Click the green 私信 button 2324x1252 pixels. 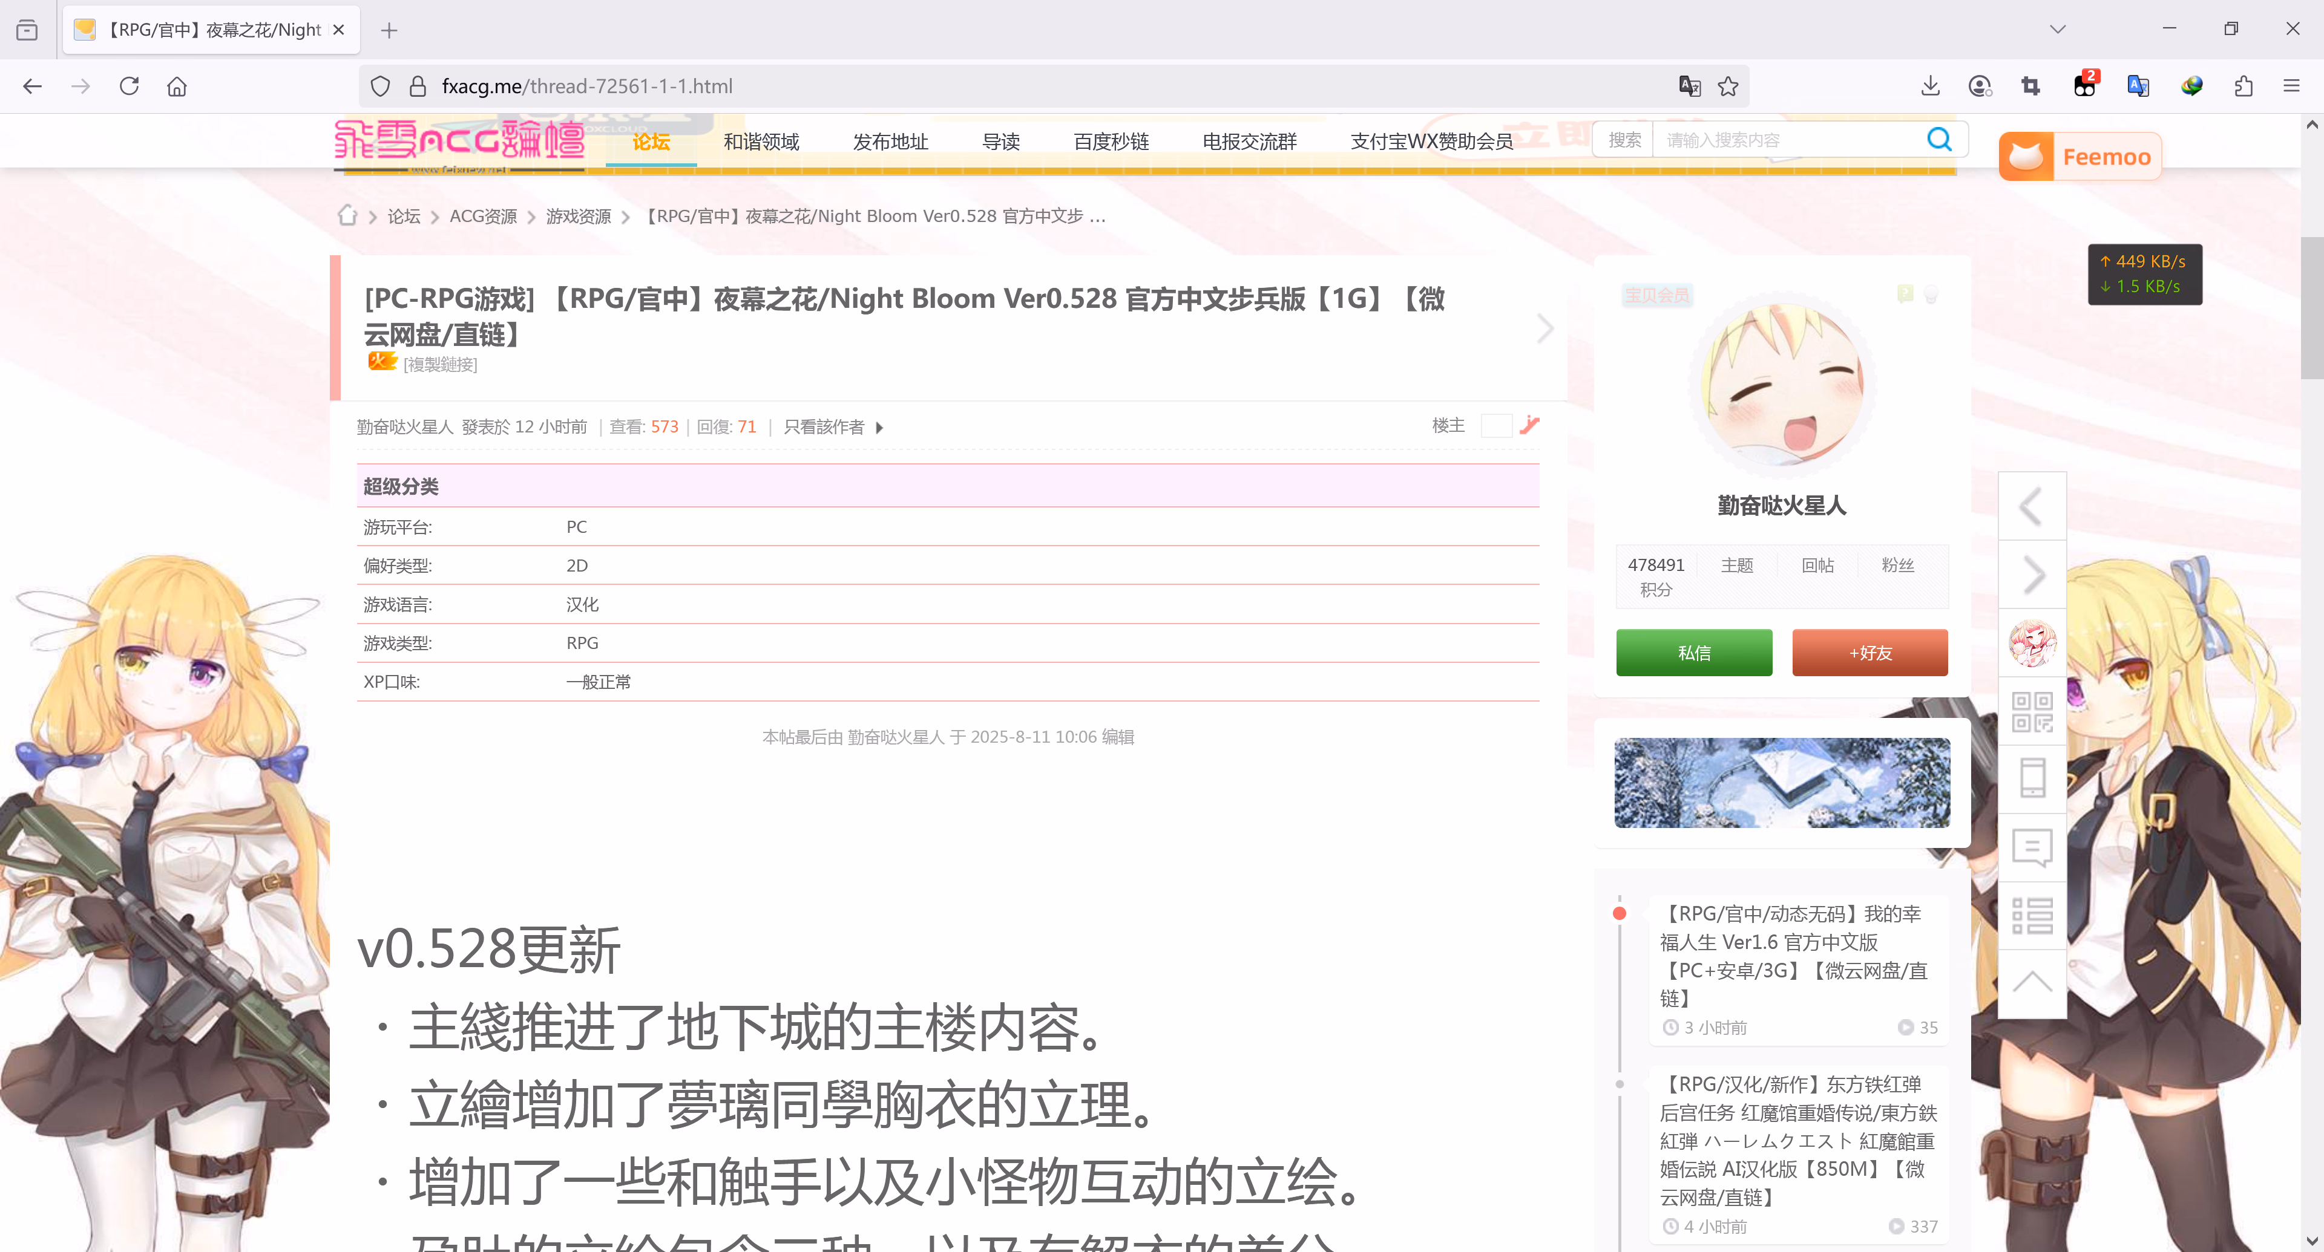[1693, 653]
